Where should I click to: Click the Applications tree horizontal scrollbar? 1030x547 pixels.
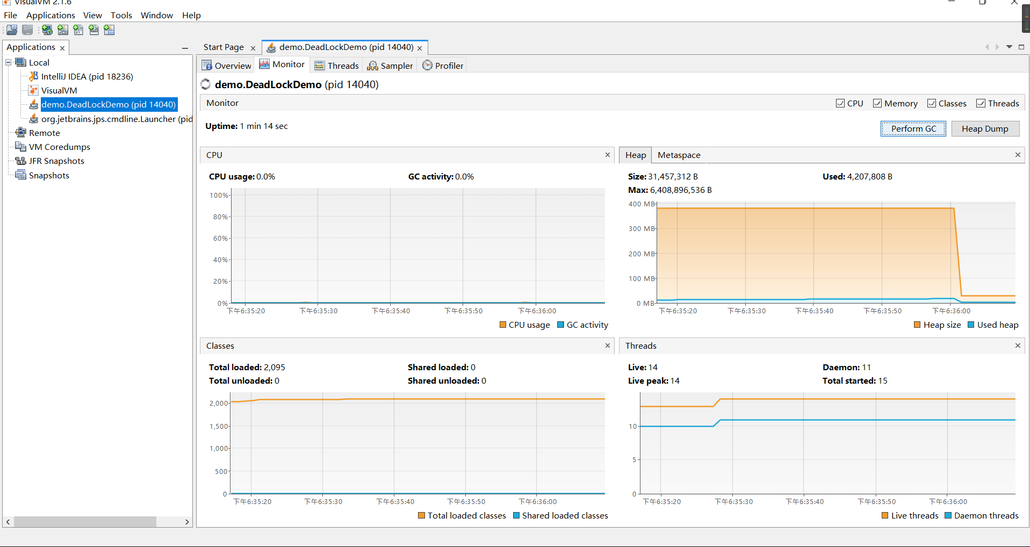(x=97, y=522)
